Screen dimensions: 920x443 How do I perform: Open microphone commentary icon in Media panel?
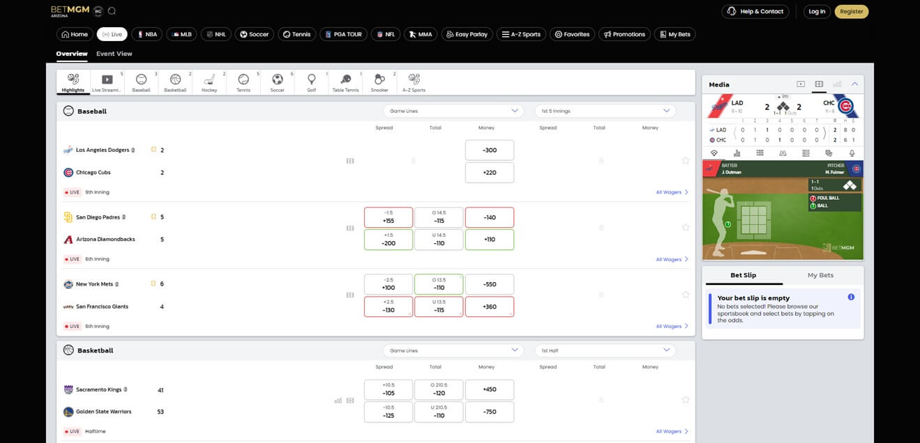852,153
